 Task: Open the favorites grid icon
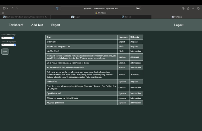click(x=3, y=13)
